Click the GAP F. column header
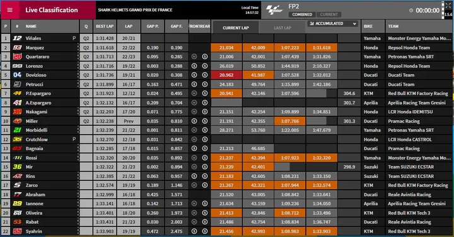Viewport: 454px width, 237px height. pos(177,26)
